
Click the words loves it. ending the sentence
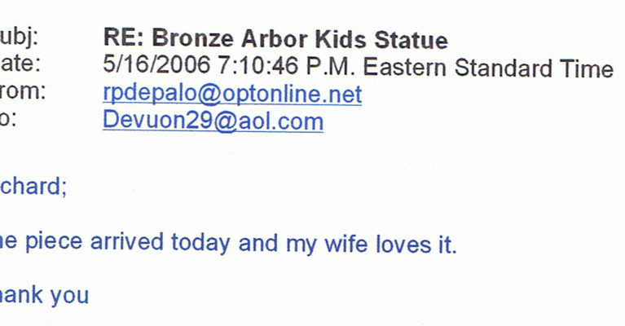click(x=416, y=244)
